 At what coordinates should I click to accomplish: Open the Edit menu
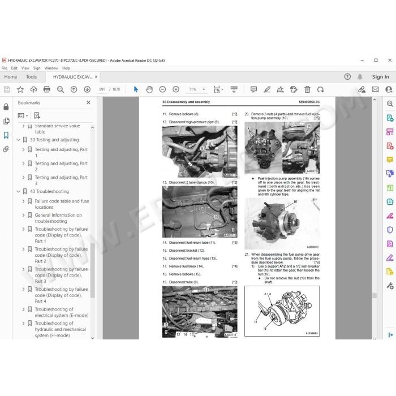point(14,68)
